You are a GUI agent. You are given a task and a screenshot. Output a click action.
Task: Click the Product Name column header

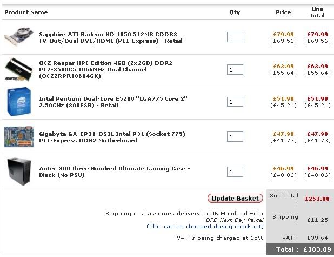[x=25, y=12]
